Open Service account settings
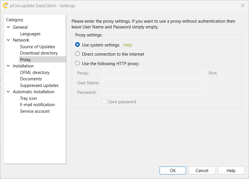The width and height of the screenshot is (249, 179). coord(35,111)
